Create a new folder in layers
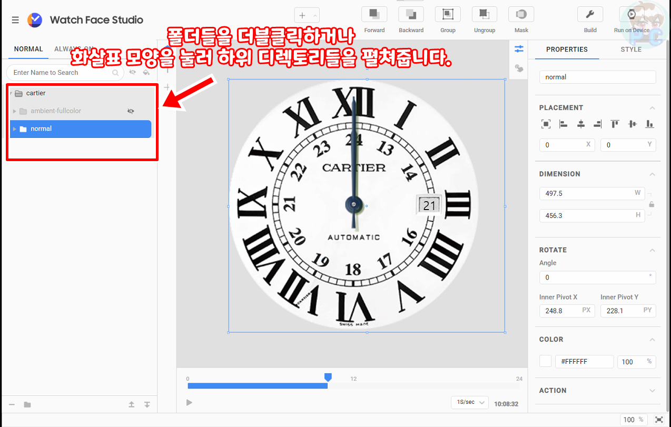 coord(27,404)
